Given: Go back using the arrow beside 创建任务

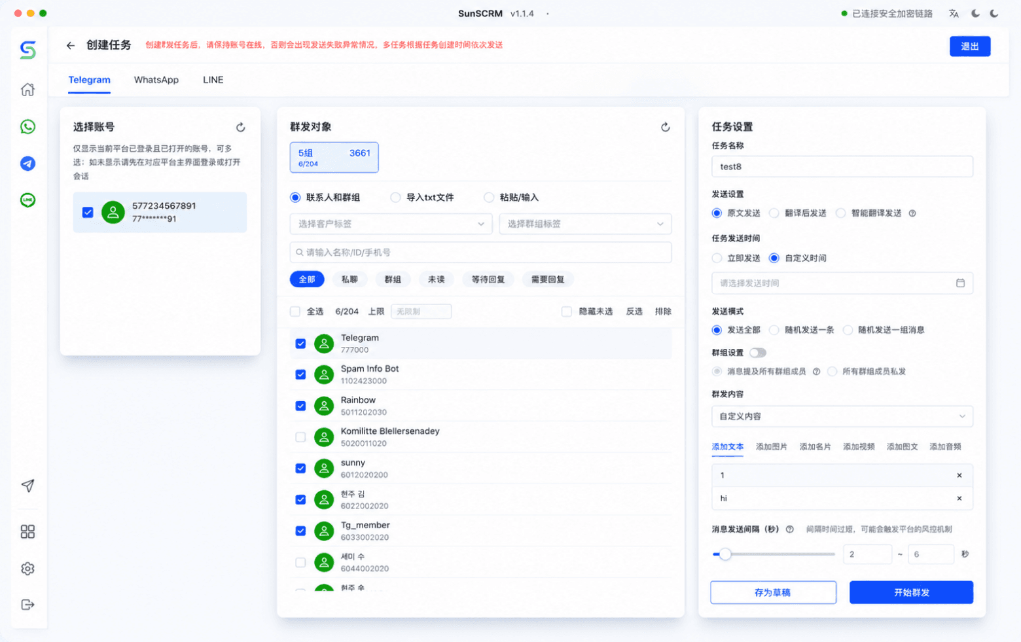Looking at the screenshot, I should tap(71, 45).
